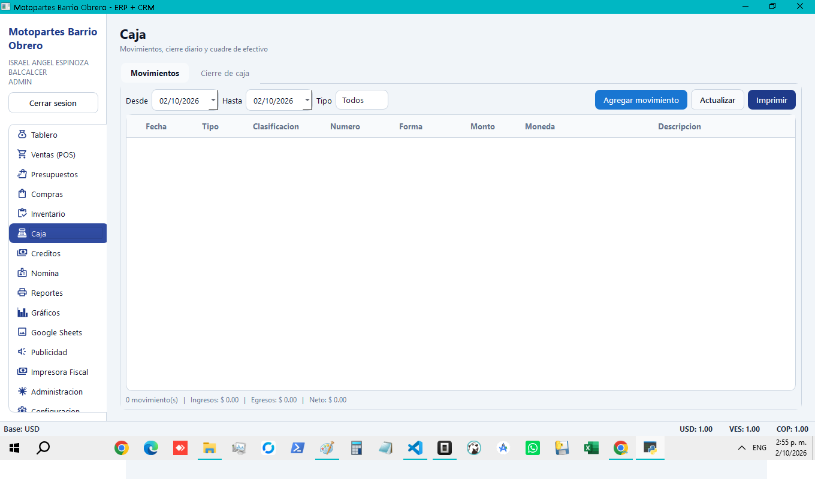Click the Neto: $ 0.00 summary

(x=328, y=400)
